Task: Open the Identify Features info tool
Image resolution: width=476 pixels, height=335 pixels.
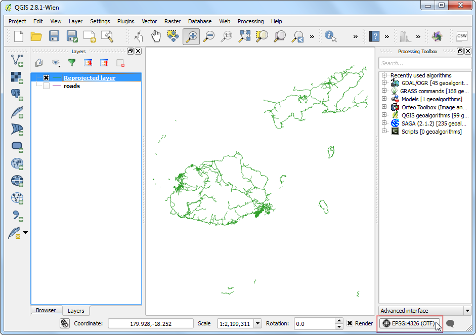Action: [x=331, y=36]
